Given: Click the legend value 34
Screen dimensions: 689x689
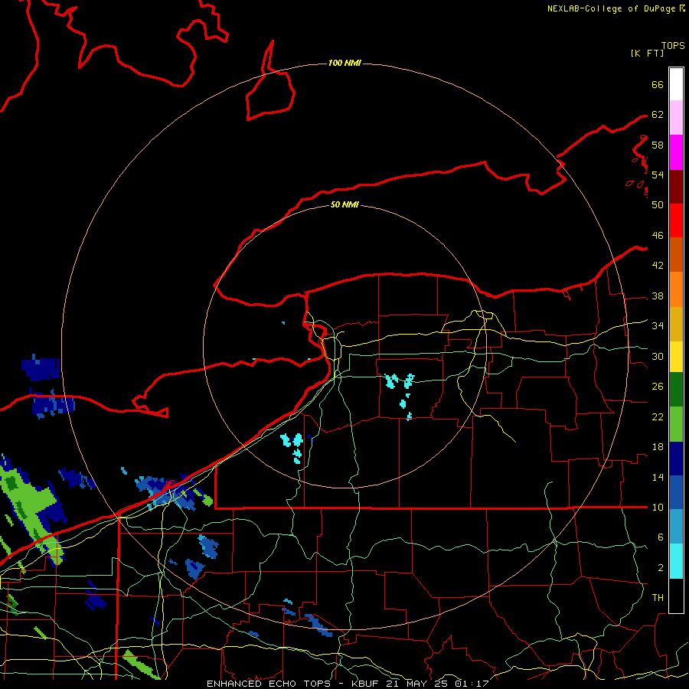Looking at the screenshot, I should click(x=658, y=326).
